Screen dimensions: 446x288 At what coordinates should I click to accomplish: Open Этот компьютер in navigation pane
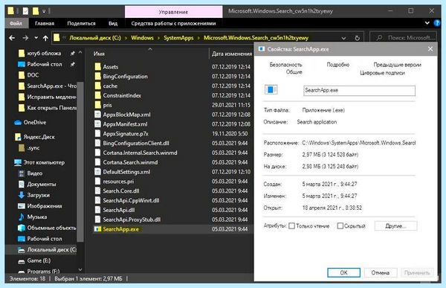pos(44,162)
